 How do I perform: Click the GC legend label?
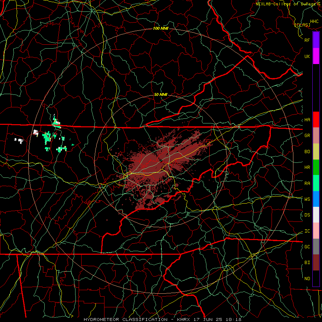click(x=307, y=247)
